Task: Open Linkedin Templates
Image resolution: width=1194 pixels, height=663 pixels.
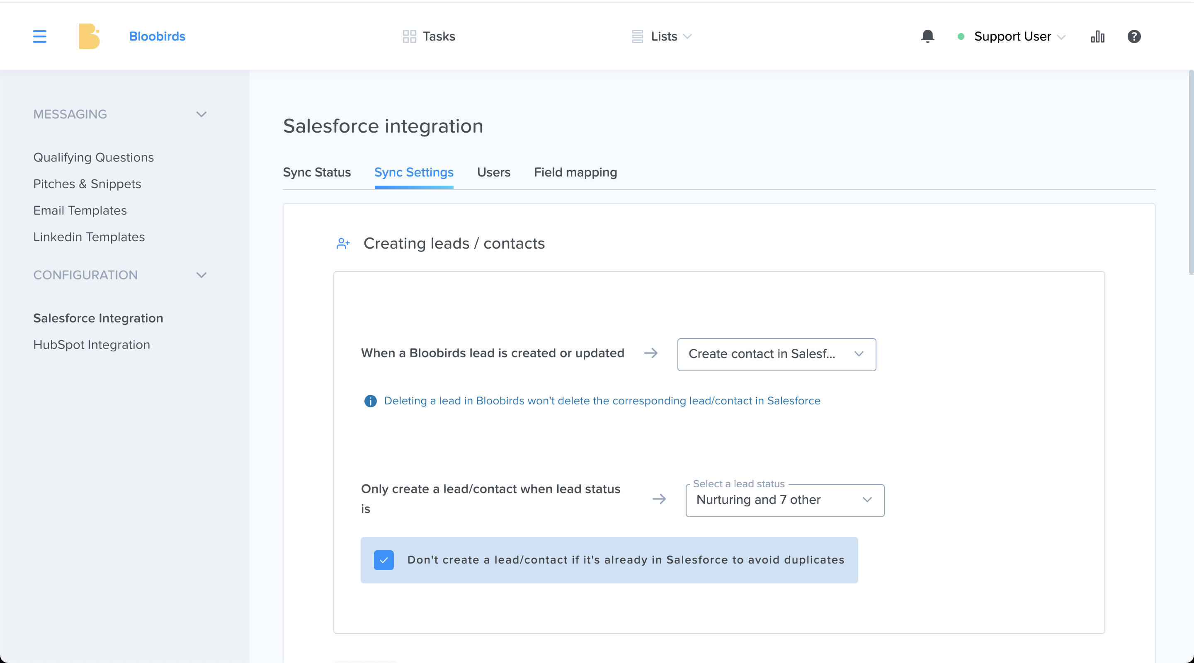Action: [89, 237]
